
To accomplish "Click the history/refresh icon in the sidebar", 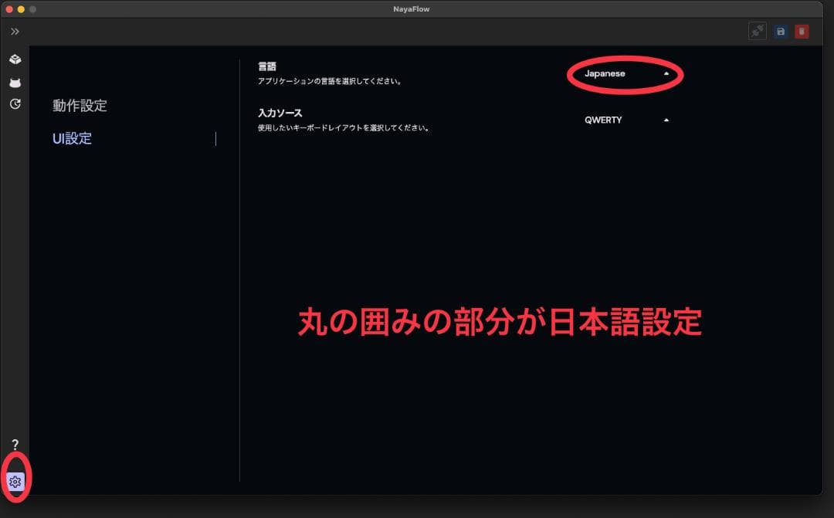I will pyautogui.click(x=15, y=103).
